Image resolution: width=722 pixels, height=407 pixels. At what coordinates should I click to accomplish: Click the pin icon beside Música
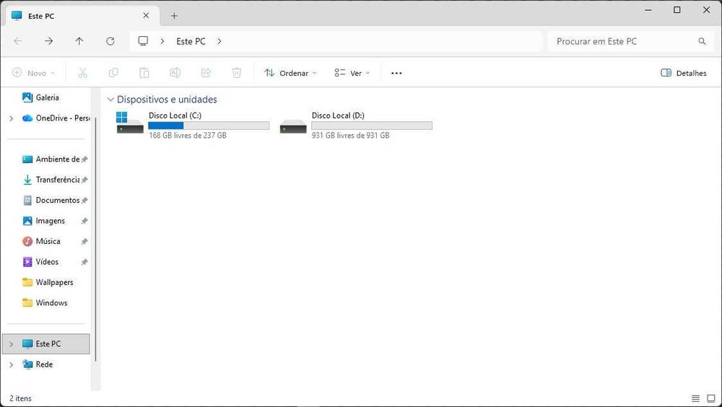84,242
